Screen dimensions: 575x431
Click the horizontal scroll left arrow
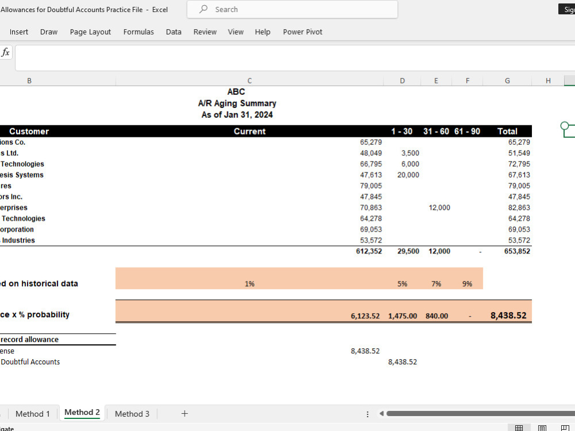(x=381, y=413)
